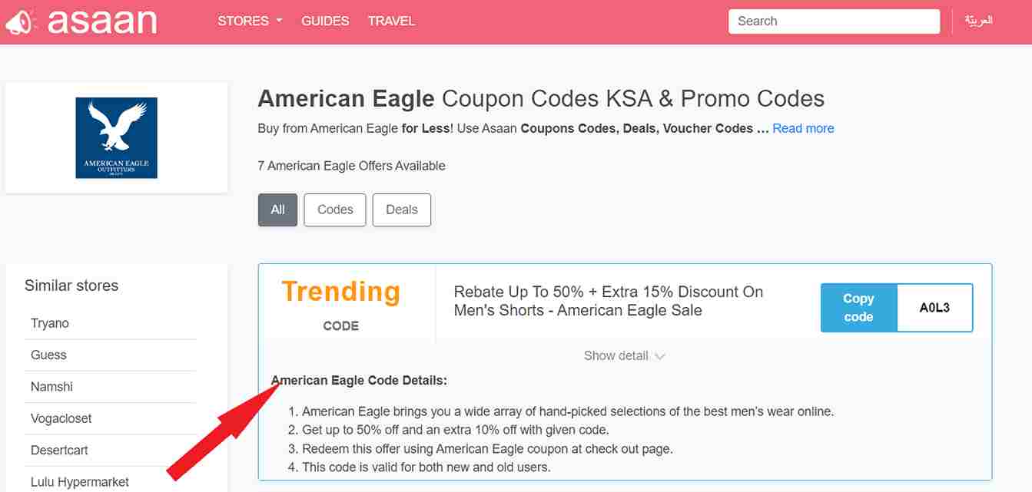The image size is (1032, 492).
Task: Switch language to Arabic
Action: click(x=979, y=21)
